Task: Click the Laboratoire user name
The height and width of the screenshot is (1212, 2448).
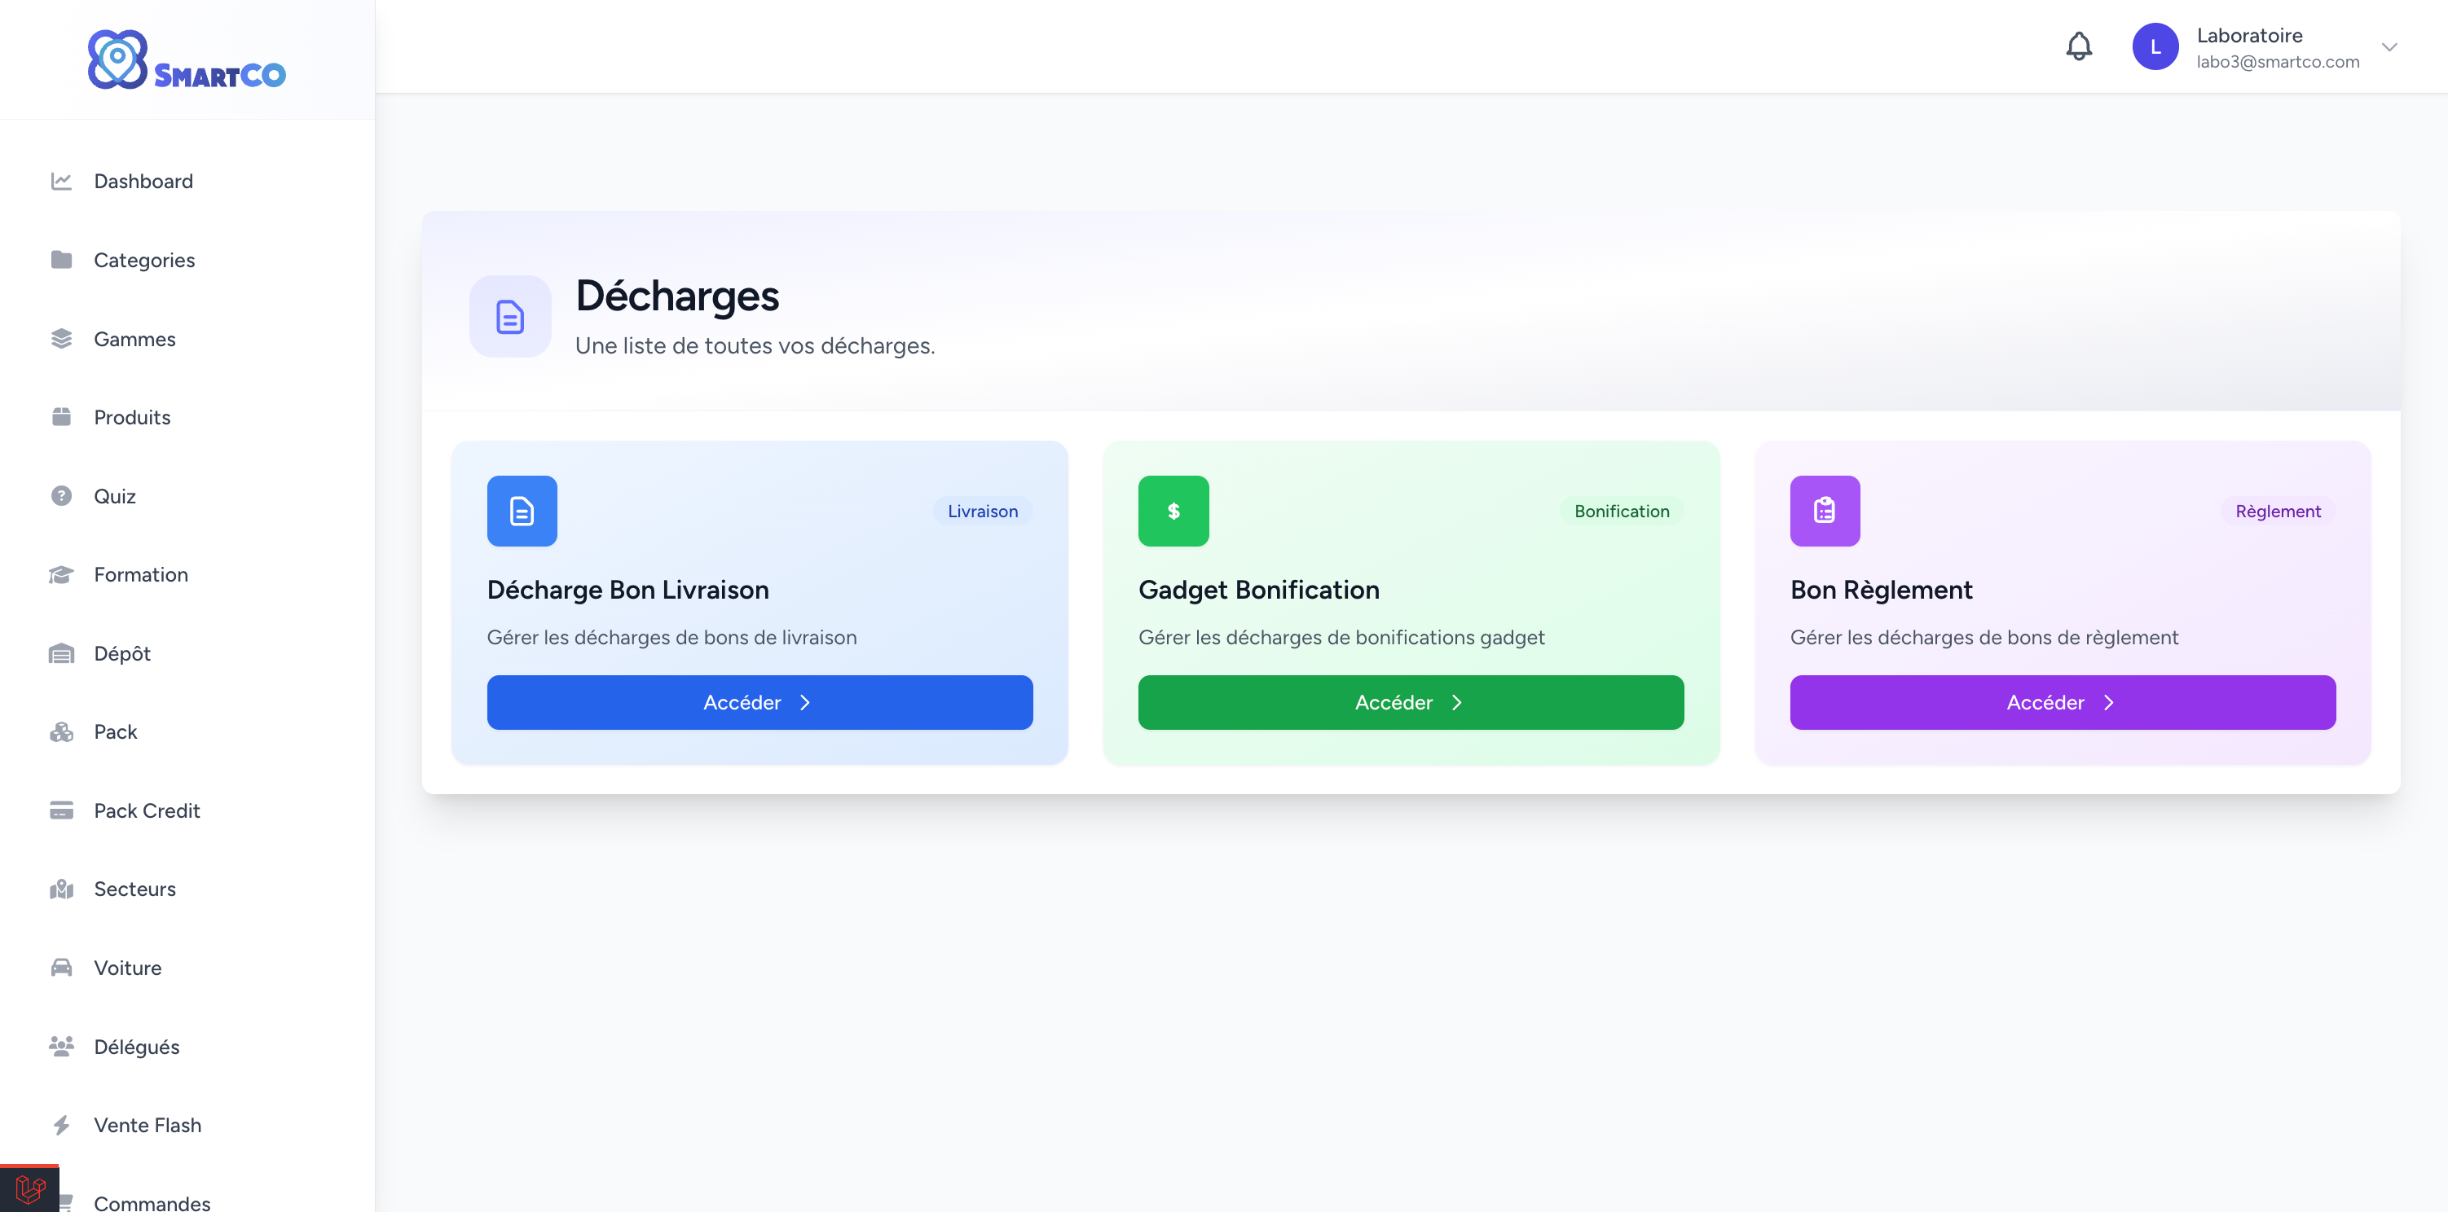Action: [x=2248, y=35]
